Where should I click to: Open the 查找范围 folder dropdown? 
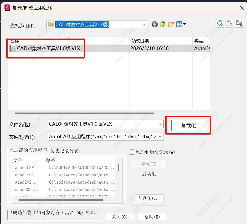click(143, 24)
